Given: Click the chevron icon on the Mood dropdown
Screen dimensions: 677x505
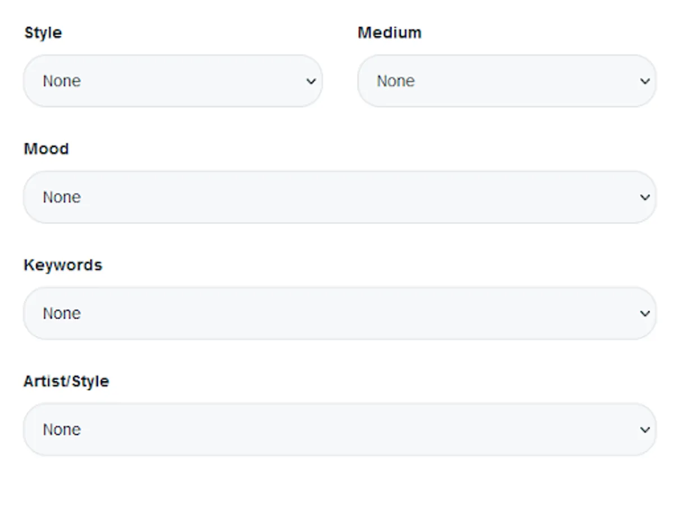Looking at the screenshot, I should 644,197.
